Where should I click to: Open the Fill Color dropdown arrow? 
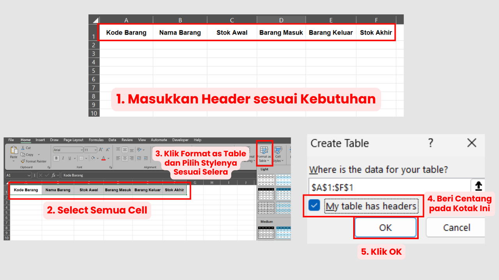[97, 158]
